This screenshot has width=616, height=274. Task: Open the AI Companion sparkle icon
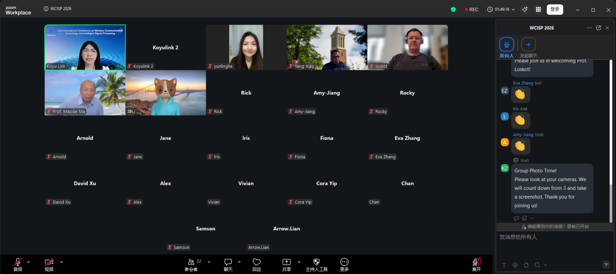click(525, 9)
